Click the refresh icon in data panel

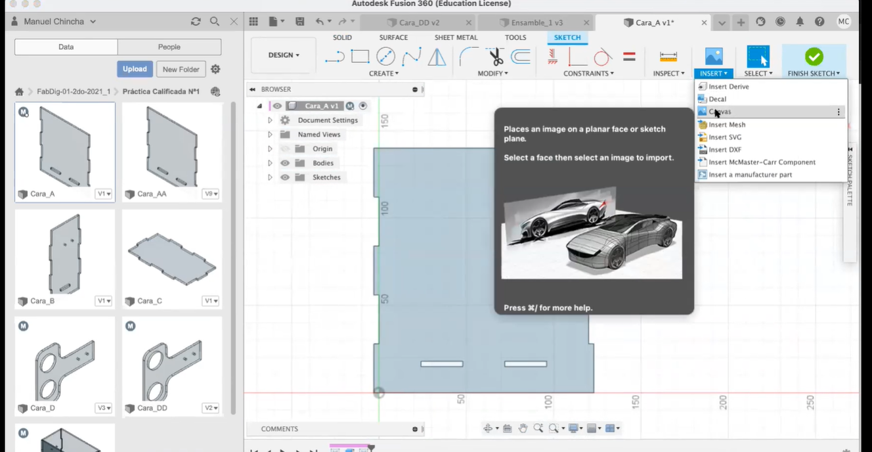click(x=196, y=22)
